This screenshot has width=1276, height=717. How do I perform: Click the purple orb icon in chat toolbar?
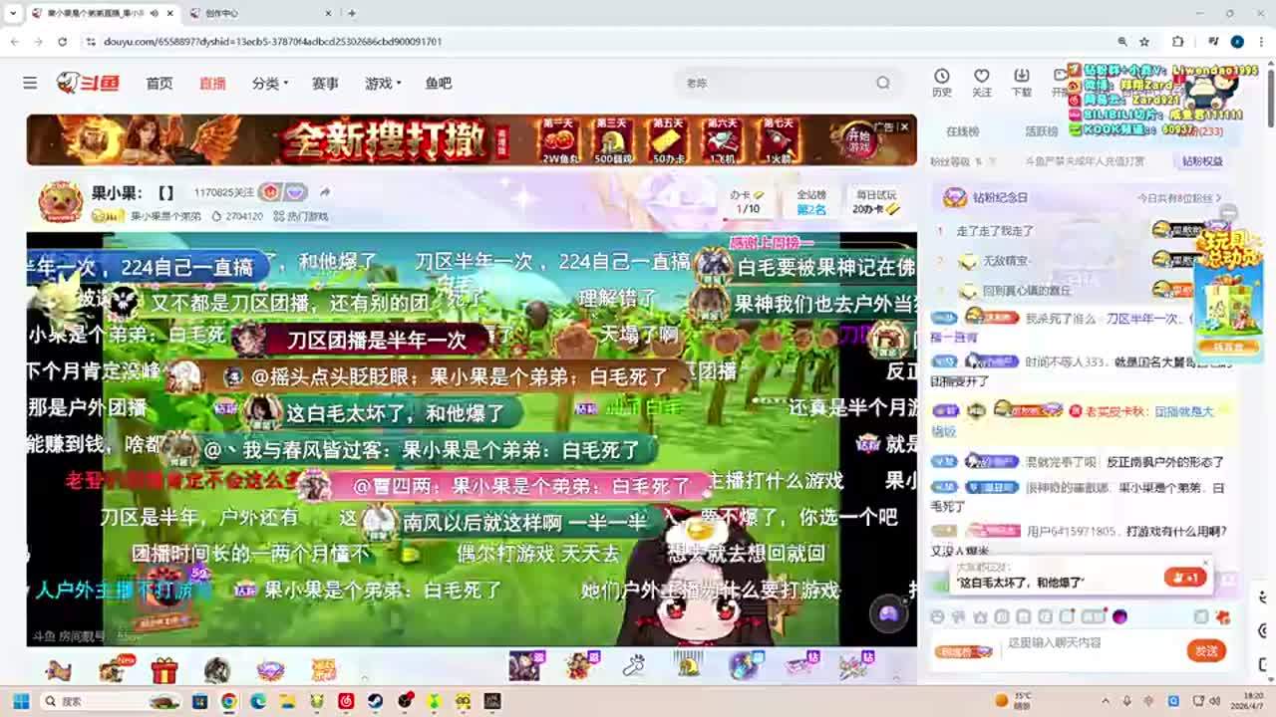pyautogui.click(x=1119, y=617)
